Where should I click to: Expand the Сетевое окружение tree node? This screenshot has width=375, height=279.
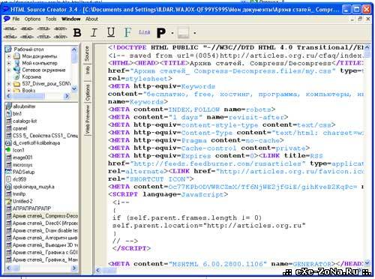click(x=9, y=70)
